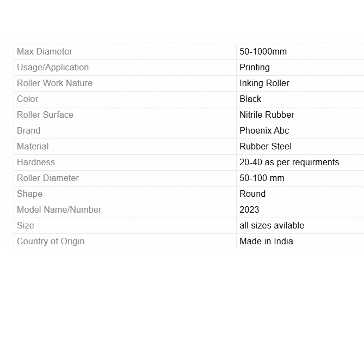364x349 pixels.
Task: Select the 20-40 as per requirments value
Action: 289,163
